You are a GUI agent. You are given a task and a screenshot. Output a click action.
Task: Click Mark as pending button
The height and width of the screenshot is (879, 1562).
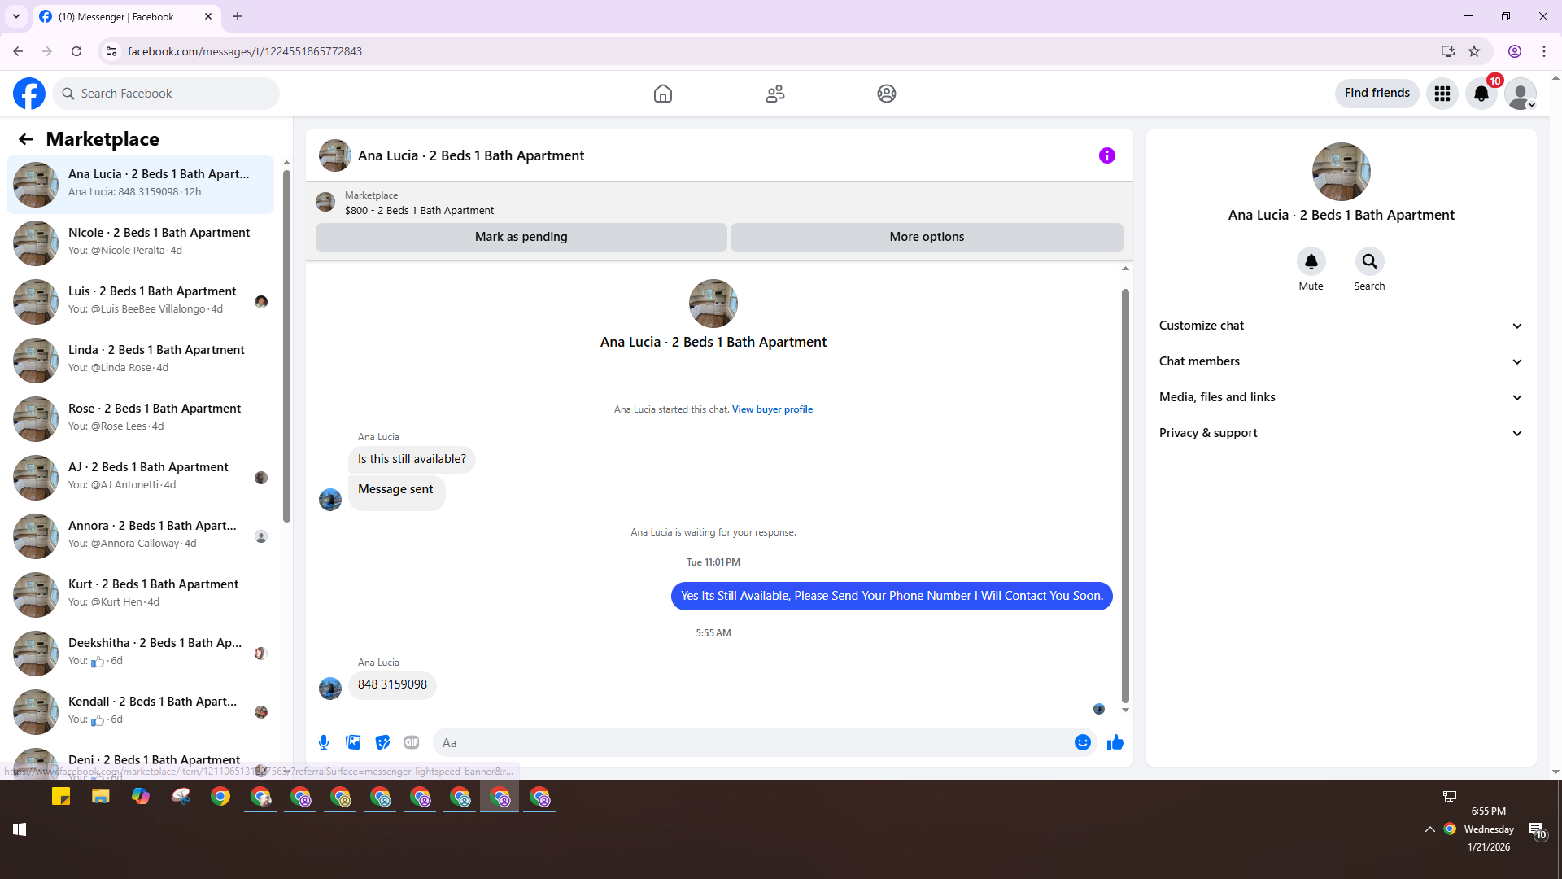(x=521, y=237)
